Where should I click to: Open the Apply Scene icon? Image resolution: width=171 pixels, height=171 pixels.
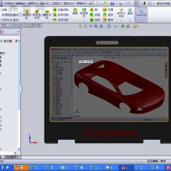128,26
